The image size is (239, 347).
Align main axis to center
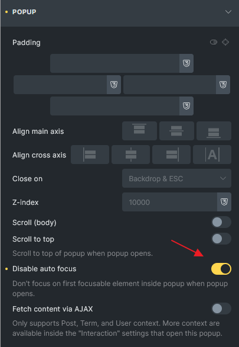tap(176, 131)
